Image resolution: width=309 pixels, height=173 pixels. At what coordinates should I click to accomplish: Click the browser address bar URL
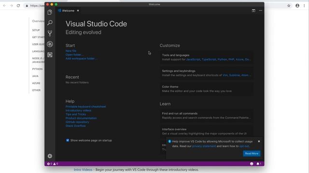point(37,6)
